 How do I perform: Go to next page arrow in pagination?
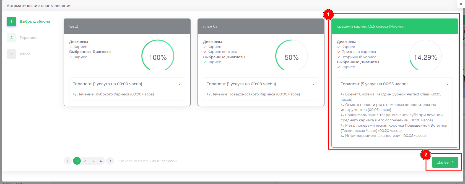click(110, 161)
